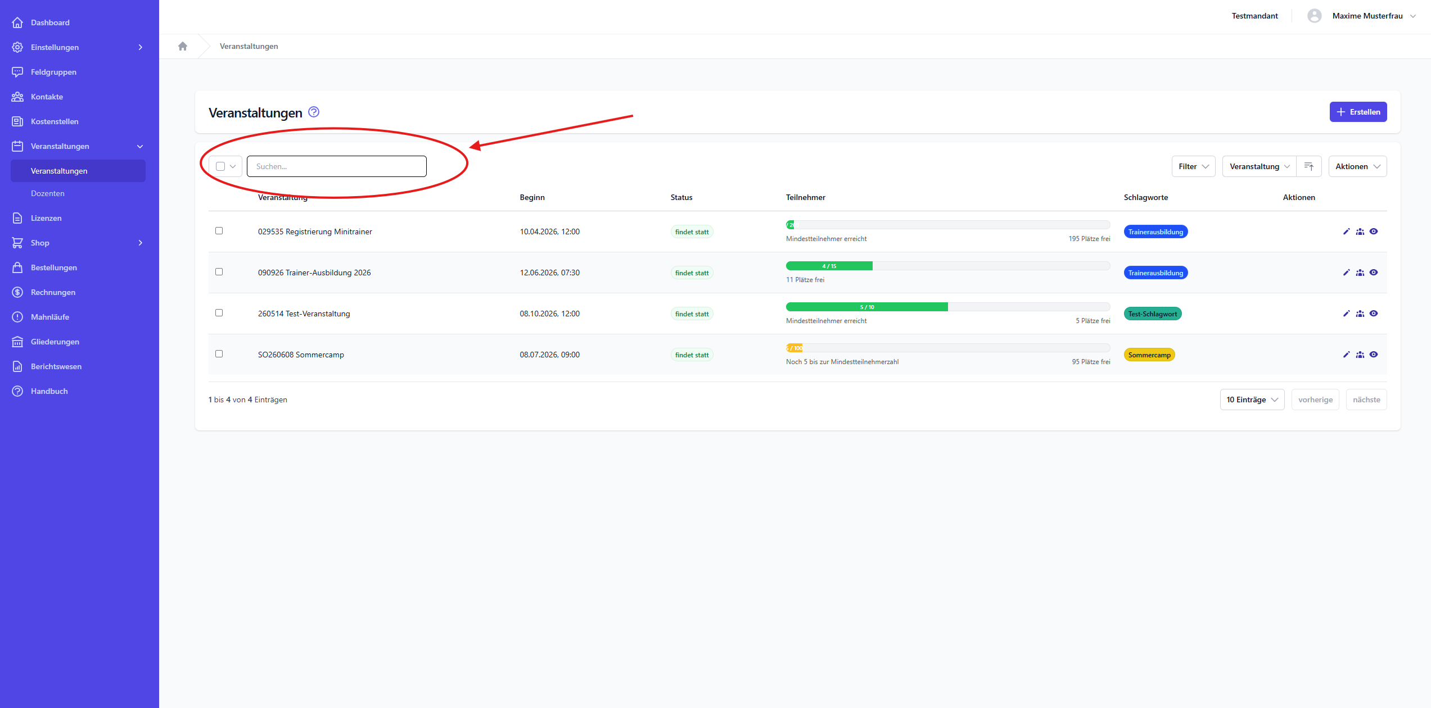
Task: Click eye view icon for Test-Veranstaltung
Action: (x=1374, y=314)
